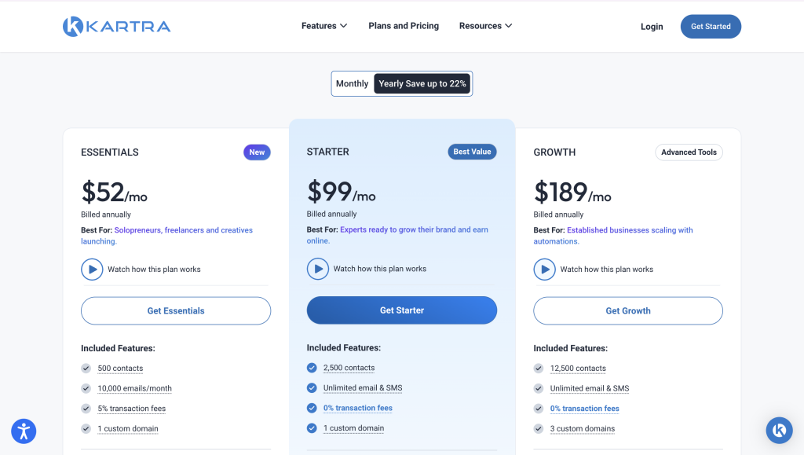804x455 pixels.
Task: Choose the Get Starter button
Action: [x=402, y=310]
